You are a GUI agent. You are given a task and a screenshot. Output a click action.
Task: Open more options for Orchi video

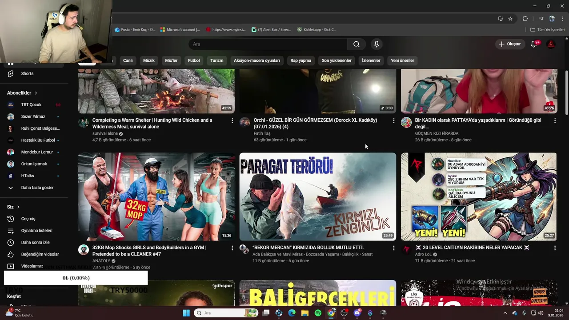[x=393, y=120]
